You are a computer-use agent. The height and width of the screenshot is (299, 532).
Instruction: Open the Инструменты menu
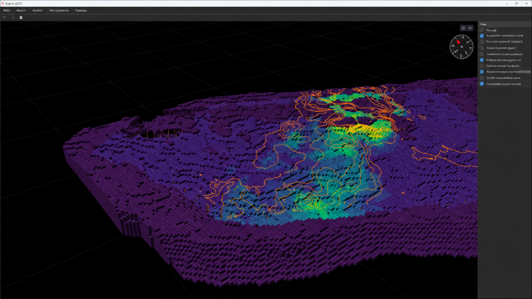point(59,11)
